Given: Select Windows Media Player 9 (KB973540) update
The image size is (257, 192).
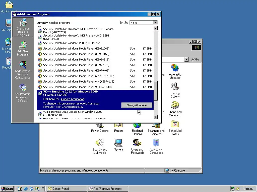Looking at the screenshot, I should pyautogui.click(x=95, y=87).
